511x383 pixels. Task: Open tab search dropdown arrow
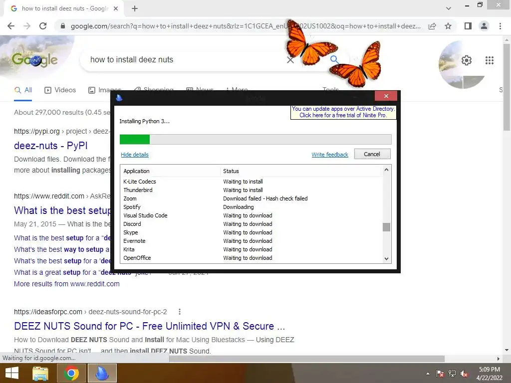[449, 8]
